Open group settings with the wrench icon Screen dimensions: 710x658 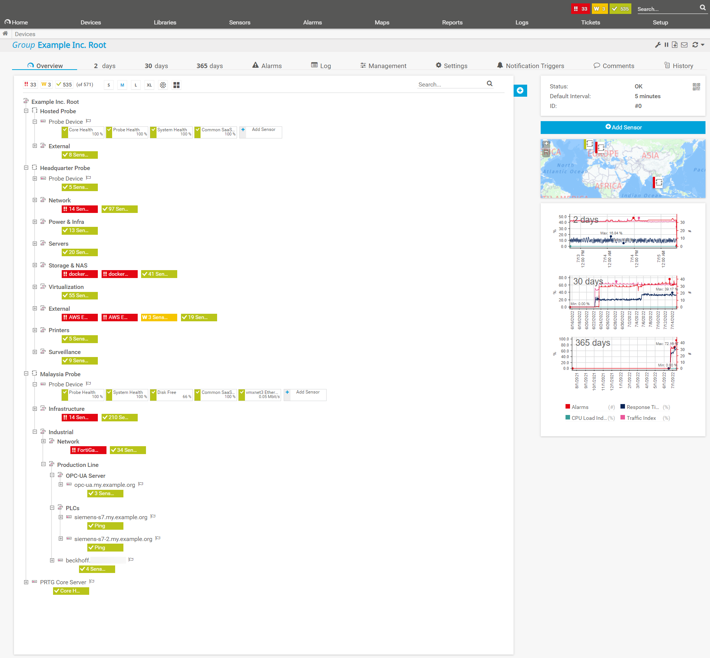pyautogui.click(x=658, y=45)
